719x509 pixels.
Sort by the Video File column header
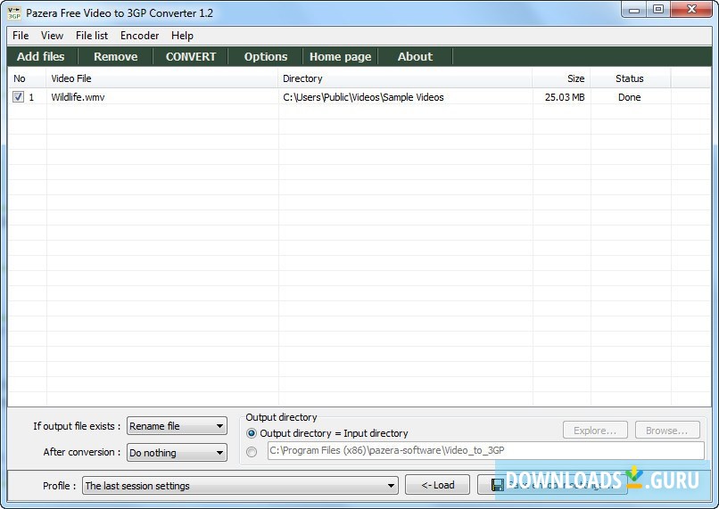161,78
